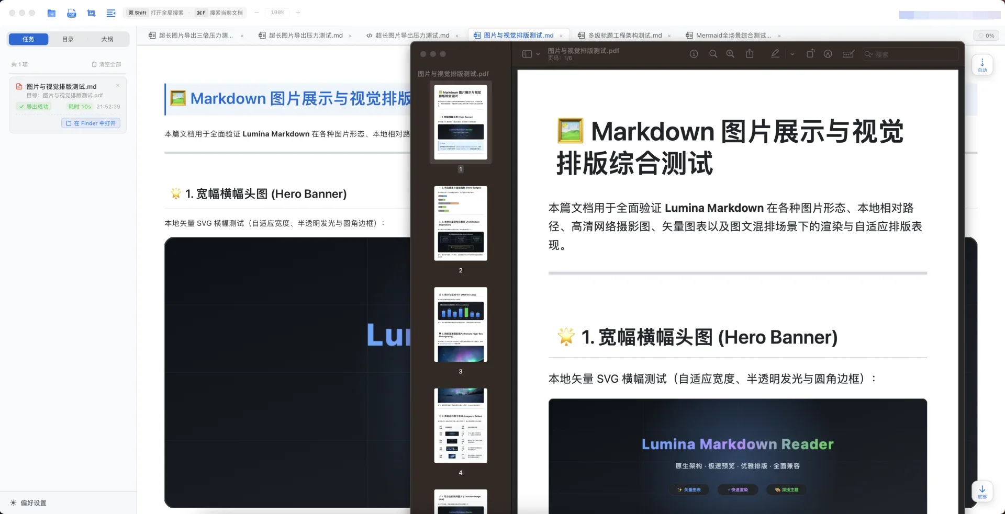Image resolution: width=1005 pixels, height=514 pixels.
Task: Click the 导出成功 status badge
Action: (x=34, y=107)
